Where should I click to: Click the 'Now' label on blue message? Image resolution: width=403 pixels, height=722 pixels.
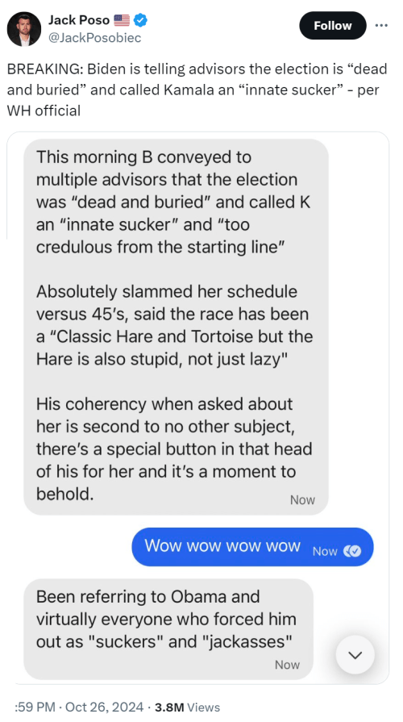pos(325,552)
